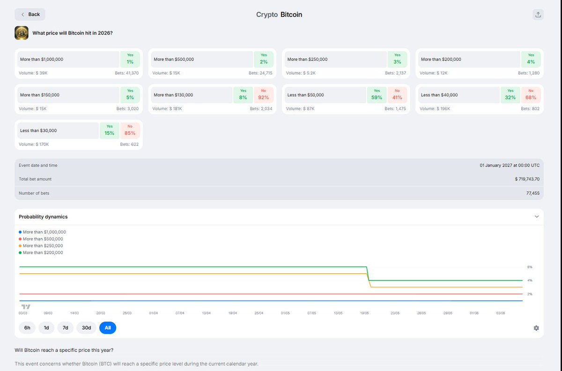Click Will Bitcoin reach a specific price heading

63,350
